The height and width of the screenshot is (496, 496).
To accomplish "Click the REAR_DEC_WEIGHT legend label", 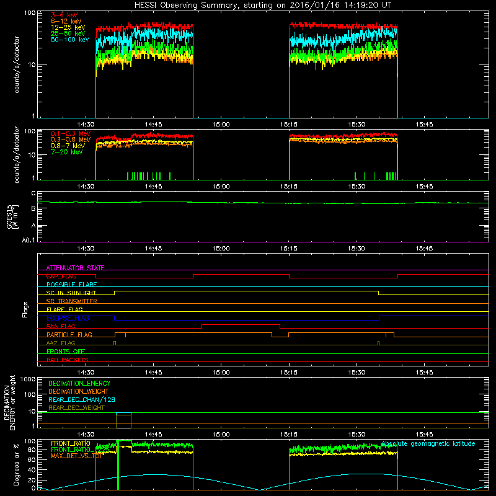I will click(x=76, y=408).
